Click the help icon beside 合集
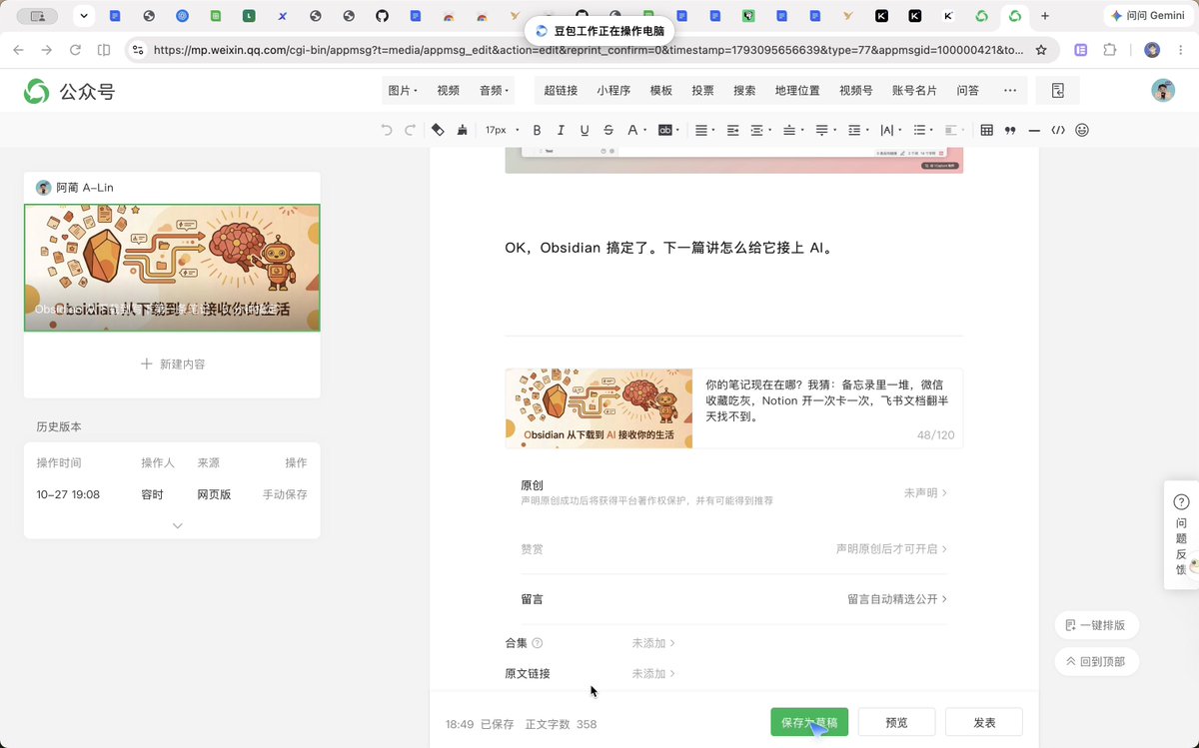 click(x=538, y=643)
